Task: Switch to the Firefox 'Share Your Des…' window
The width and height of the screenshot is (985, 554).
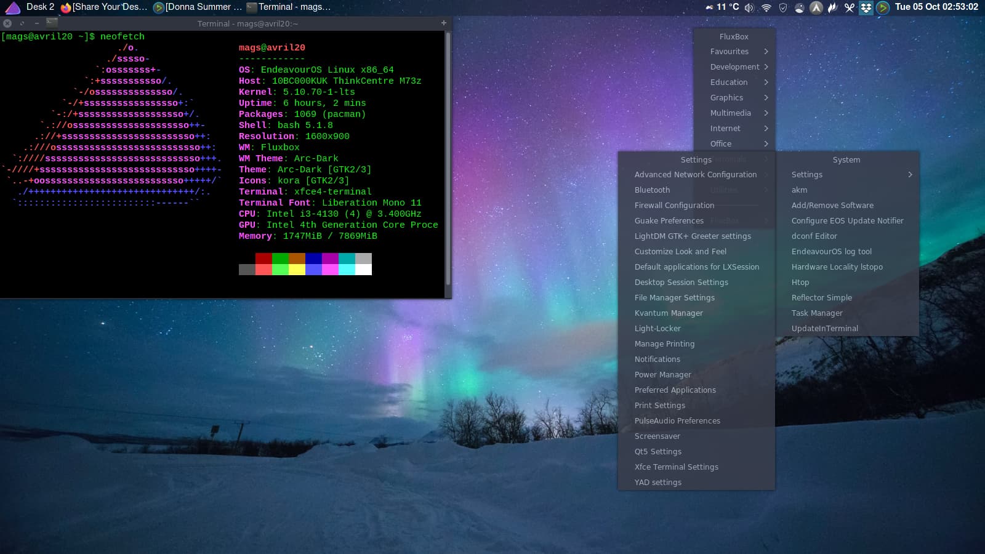Action: (104, 7)
